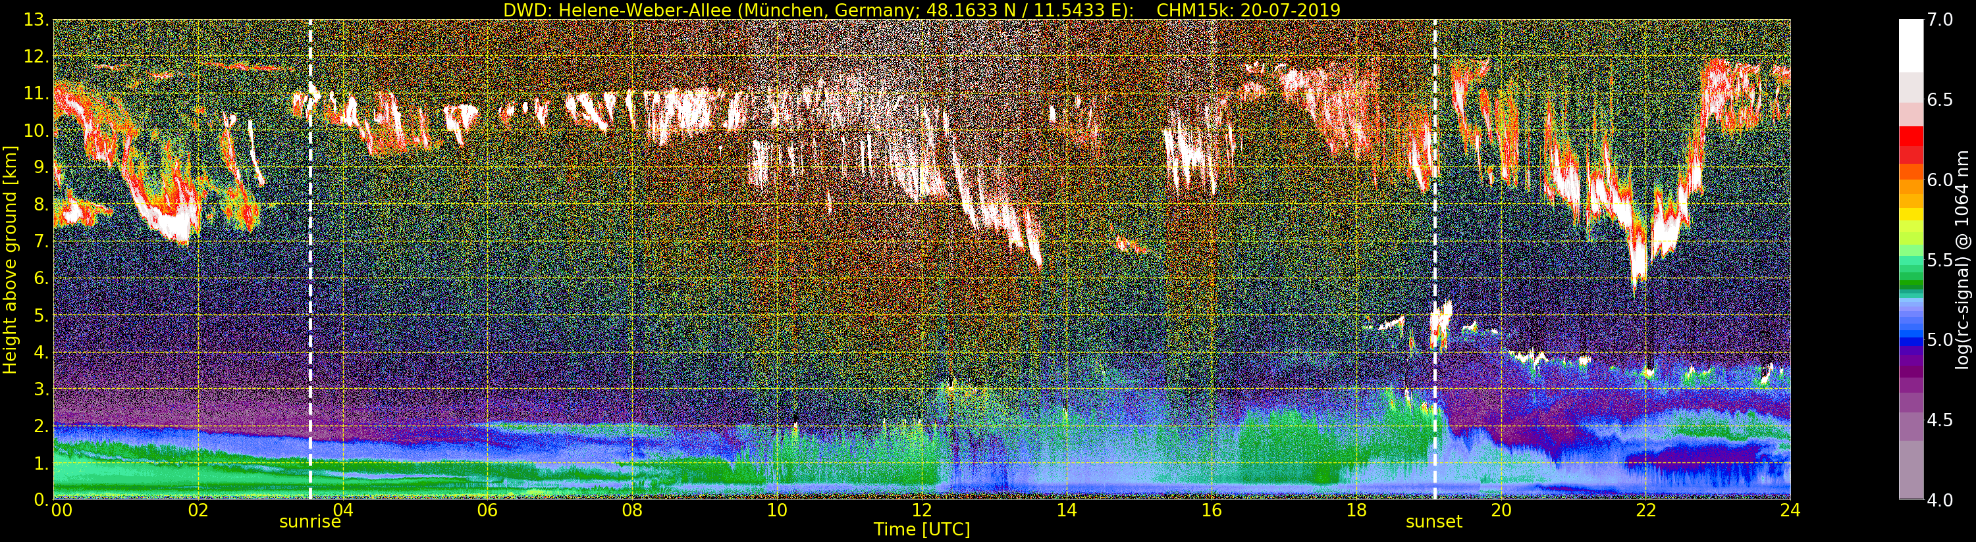
Task: Click the colorbar value 4.0
Action: click(x=1940, y=500)
